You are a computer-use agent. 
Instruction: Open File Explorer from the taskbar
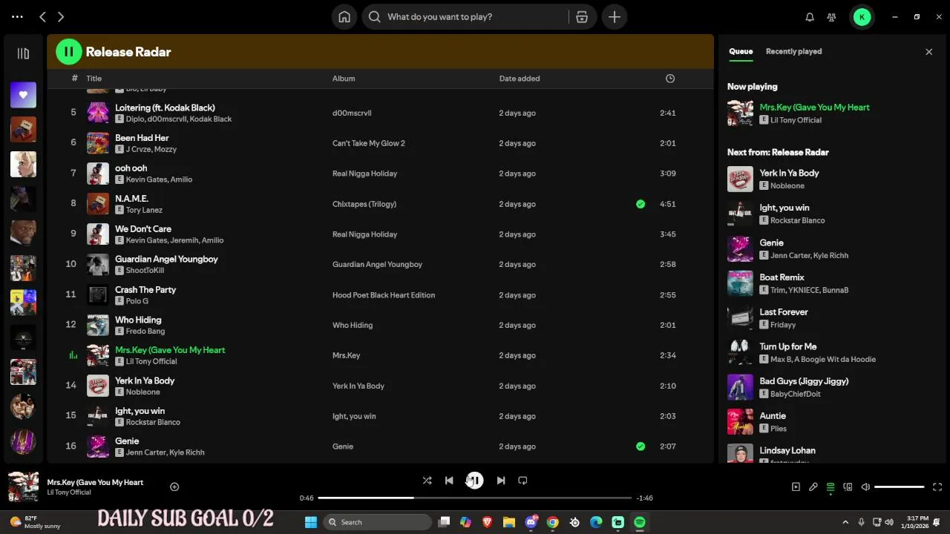tap(509, 522)
